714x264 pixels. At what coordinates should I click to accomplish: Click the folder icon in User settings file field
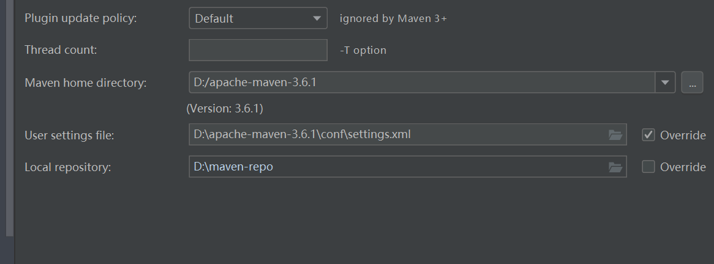615,135
